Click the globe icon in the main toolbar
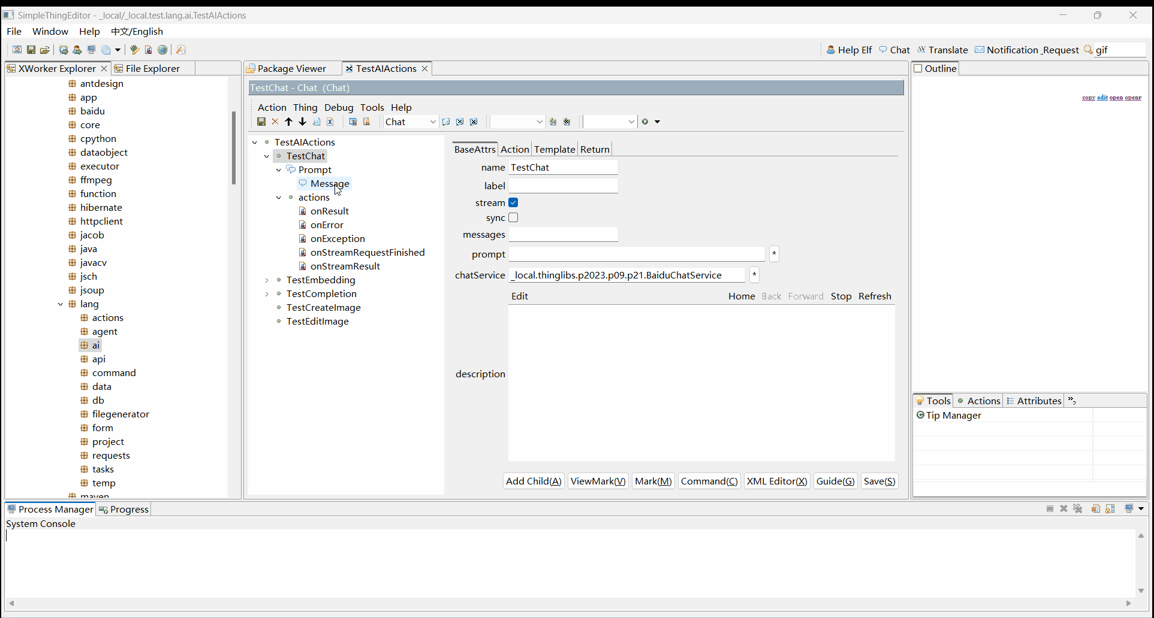Screen dimensions: 1154x618 (x=162, y=50)
